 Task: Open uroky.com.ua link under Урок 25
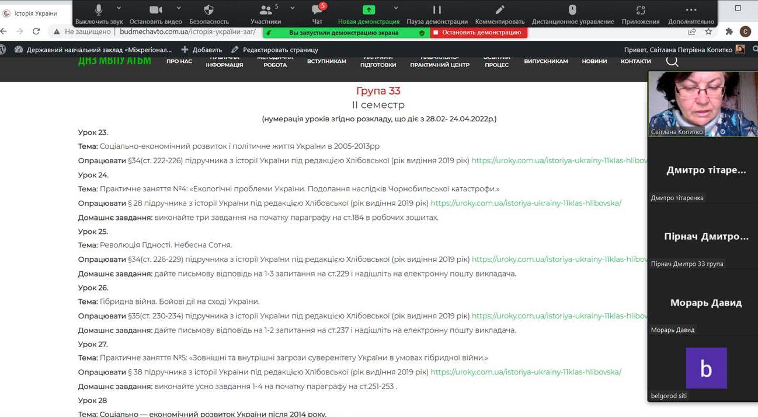[x=559, y=259]
